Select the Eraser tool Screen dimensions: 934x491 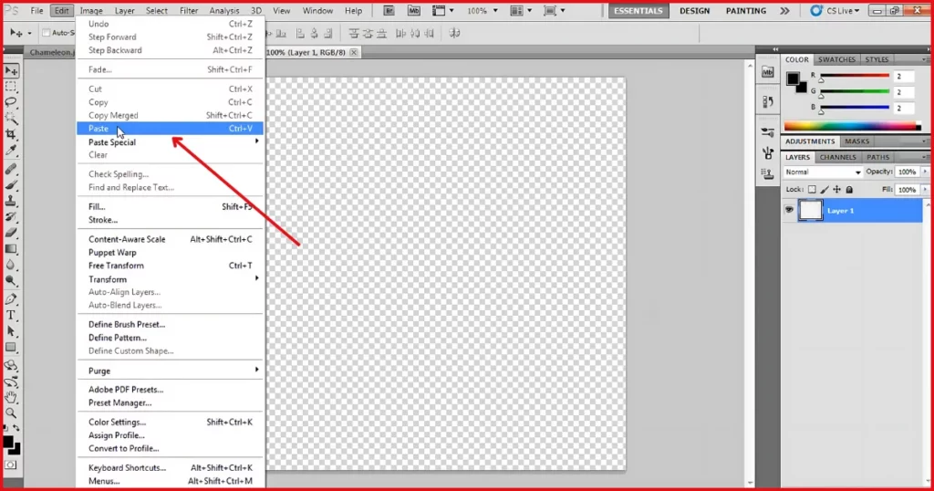tap(11, 233)
